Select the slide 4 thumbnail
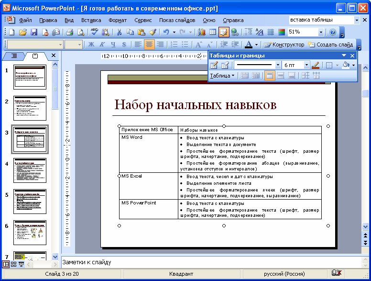 [30, 170]
